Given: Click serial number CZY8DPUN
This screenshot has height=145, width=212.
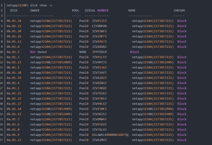Looking at the screenshot, I should pyautogui.click(x=99, y=26).
